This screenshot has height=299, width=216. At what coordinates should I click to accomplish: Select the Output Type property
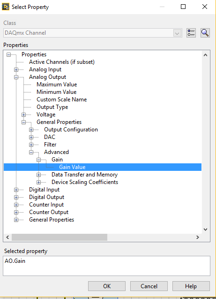pos(52,107)
